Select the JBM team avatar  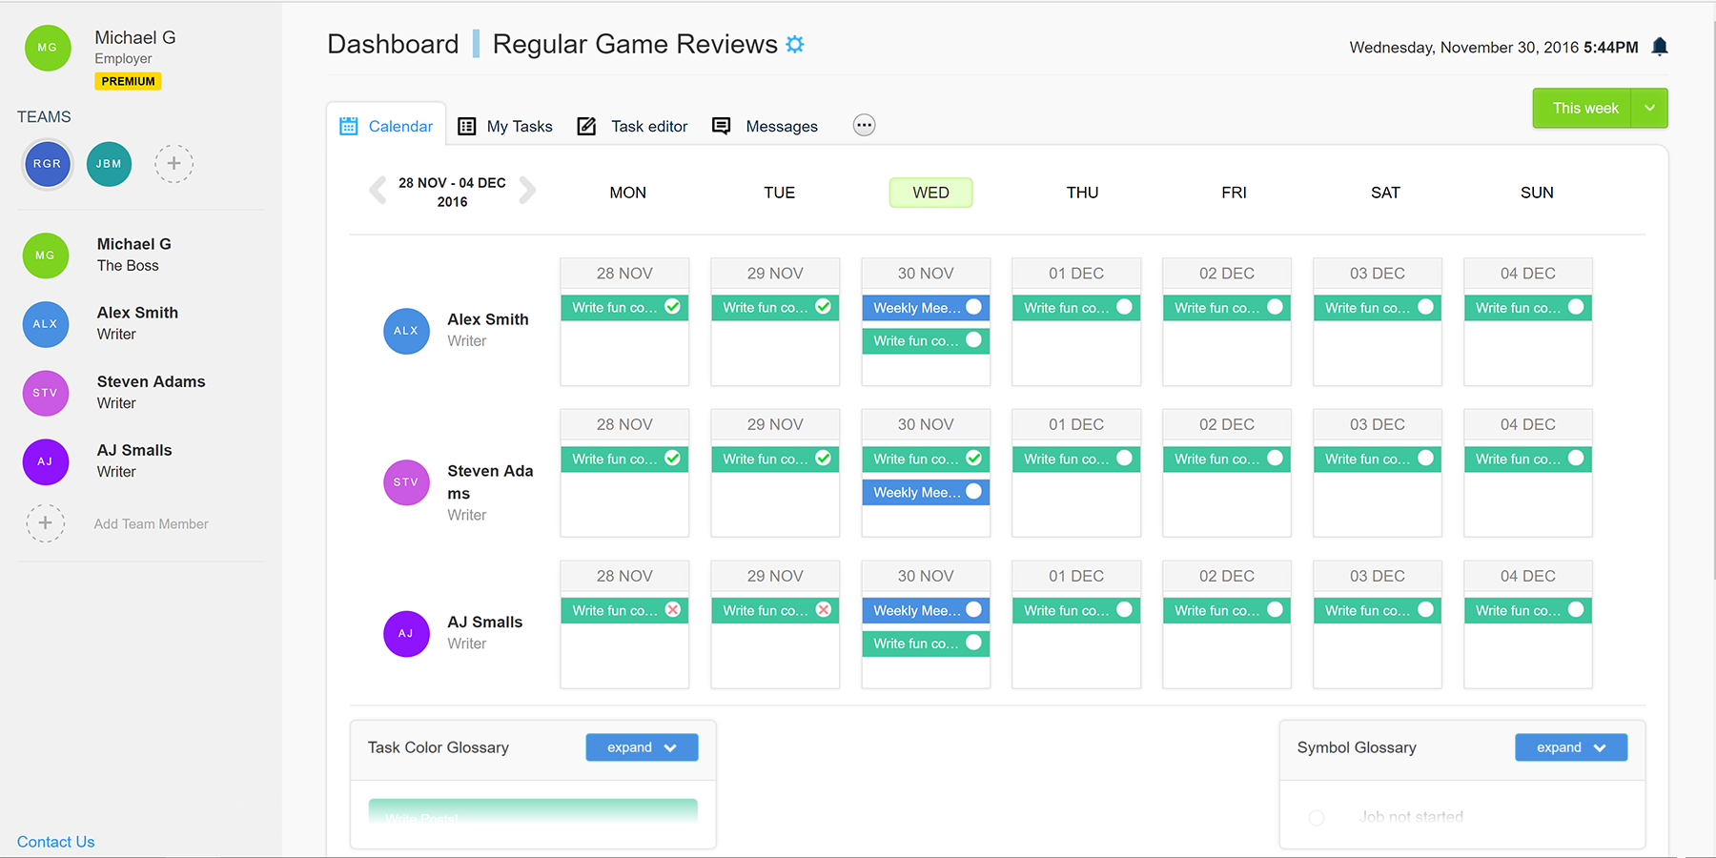109,164
